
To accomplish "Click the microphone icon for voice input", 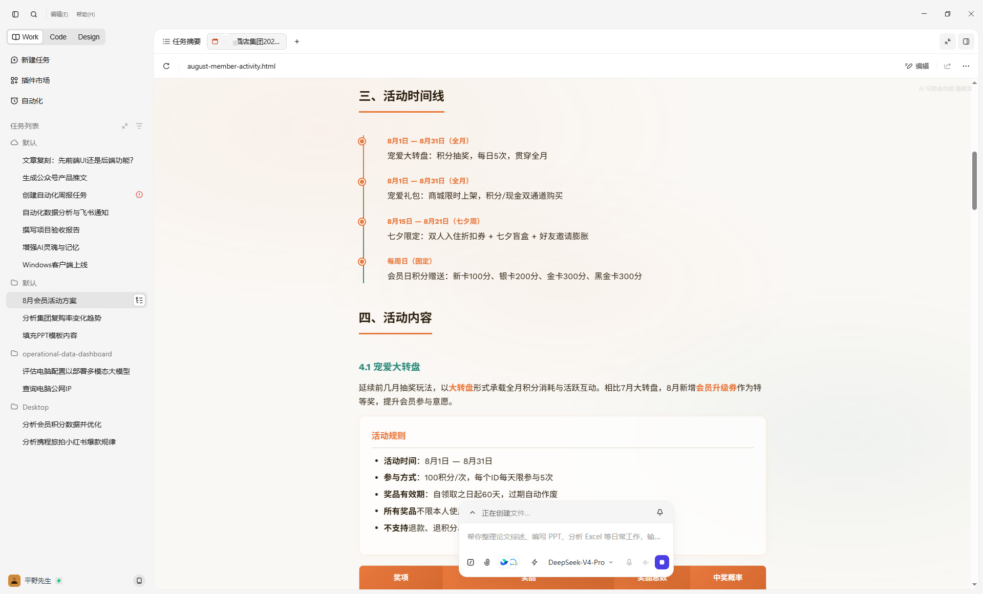I will click(x=629, y=562).
